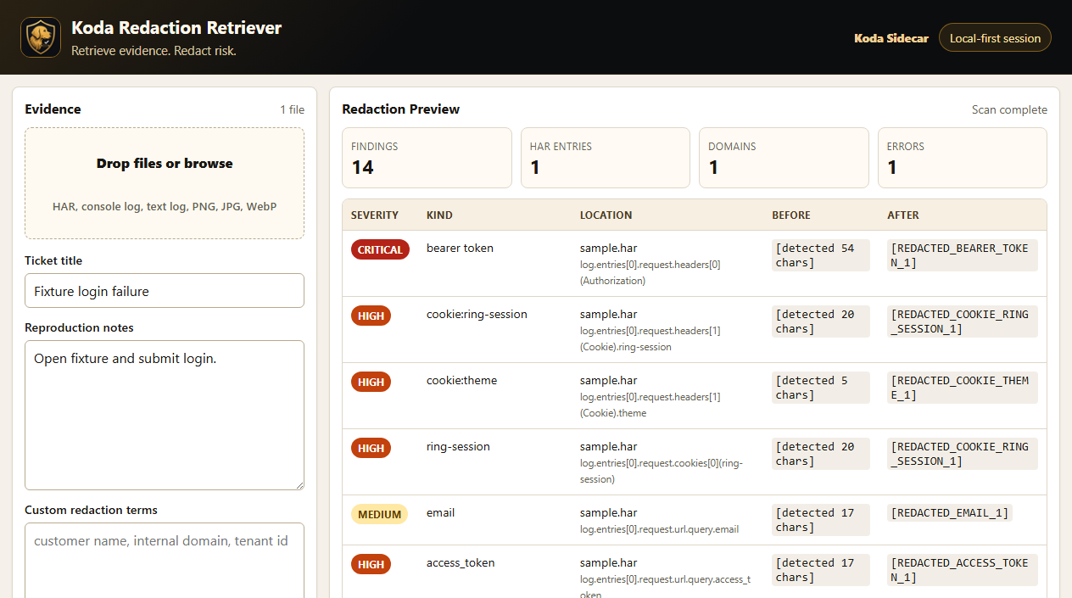Click HIGH badge on the ring-session row
Screen dimensions: 1072x598
pyautogui.click(x=371, y=448)
